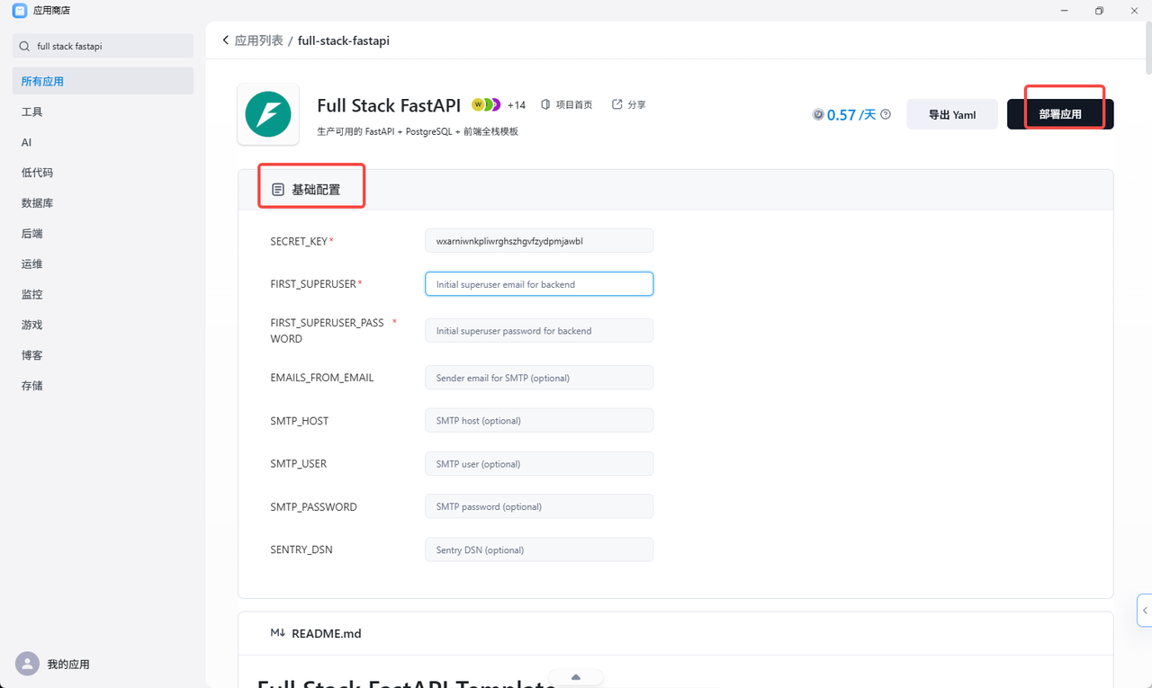
Task: Click the SECRET_KEY input field
Action: 539,241
